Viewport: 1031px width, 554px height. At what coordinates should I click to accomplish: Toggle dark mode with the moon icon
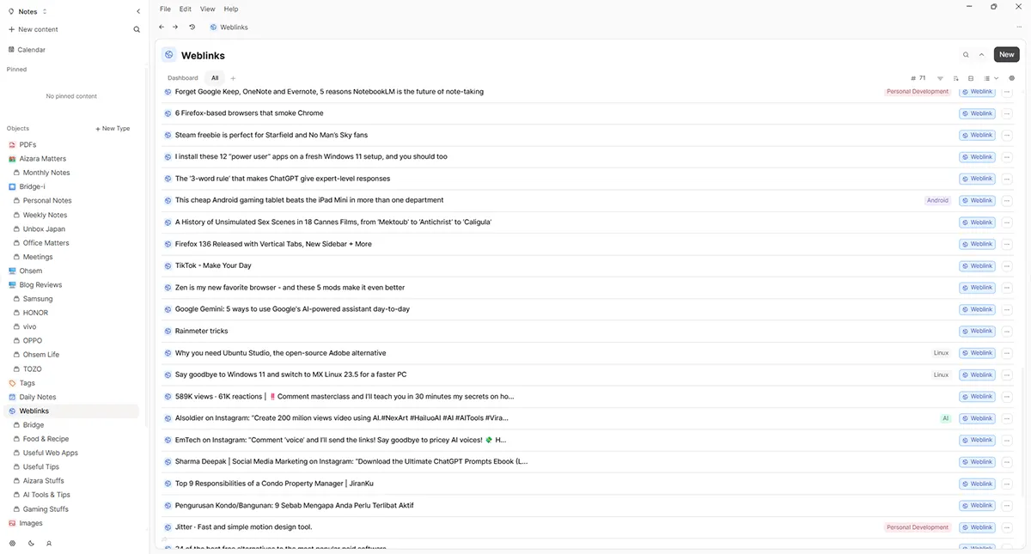point(31,543)
